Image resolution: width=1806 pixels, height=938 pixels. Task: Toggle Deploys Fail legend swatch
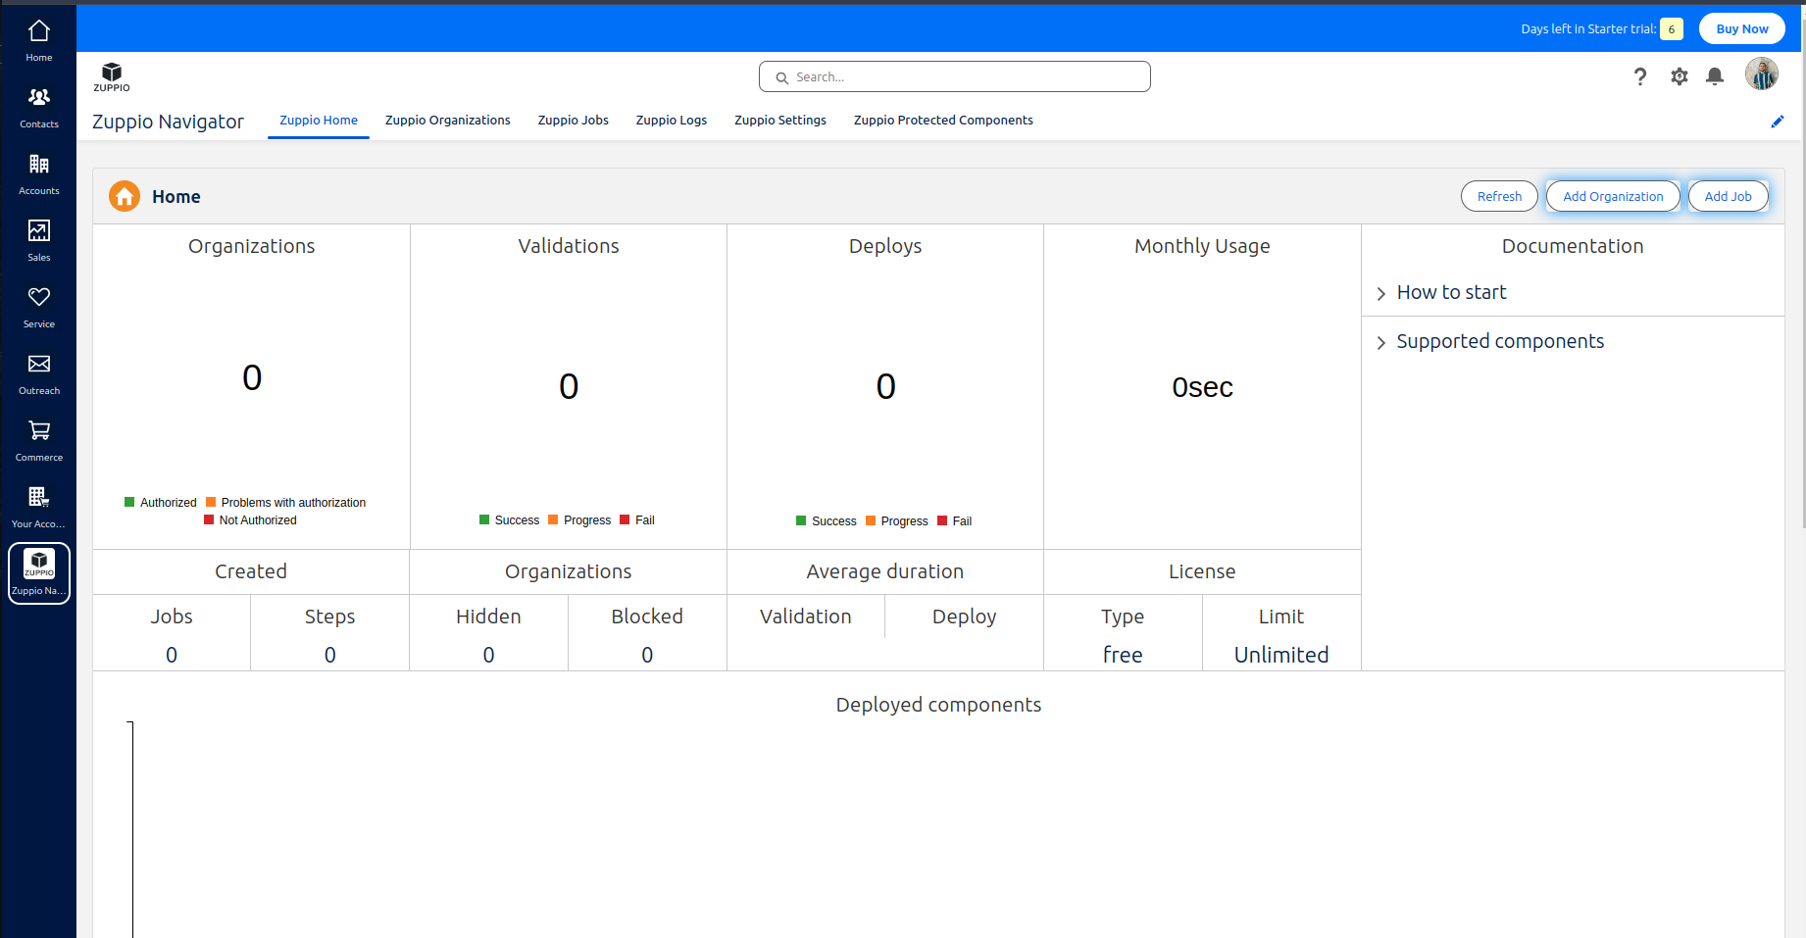[942, 520]
